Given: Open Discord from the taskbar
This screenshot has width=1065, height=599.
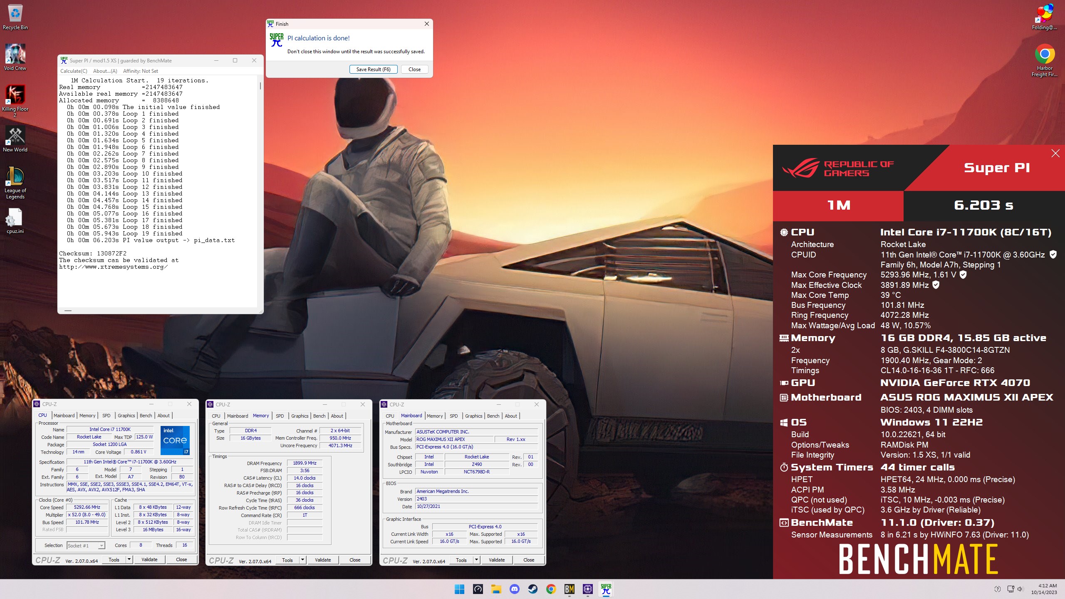Looking at the screenshot, I should 515,589.
